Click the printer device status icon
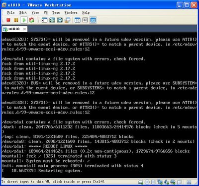Screen dimensions: 199x186 coord(173,182)
